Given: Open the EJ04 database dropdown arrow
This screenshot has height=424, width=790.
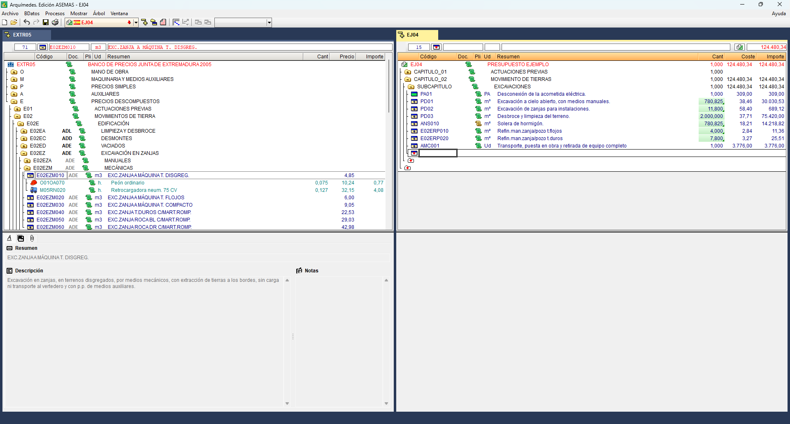Looking at the screenshot, I should [136, 23].
